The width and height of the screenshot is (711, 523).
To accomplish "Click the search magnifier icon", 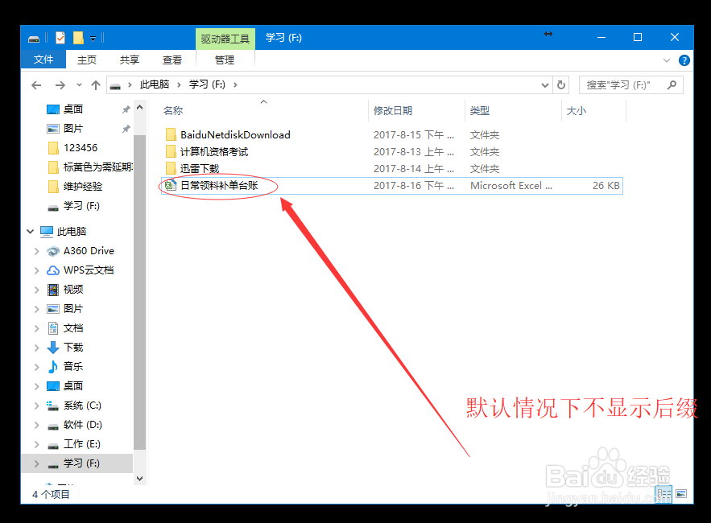I will click(x=672, y=84).
